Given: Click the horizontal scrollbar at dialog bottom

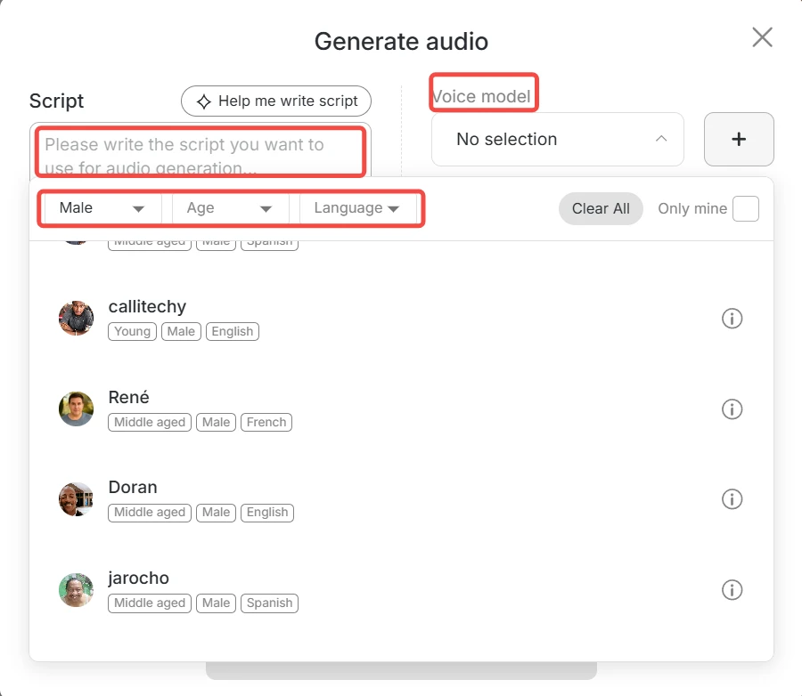Looking at the screenshot, I should pos(401,668).
